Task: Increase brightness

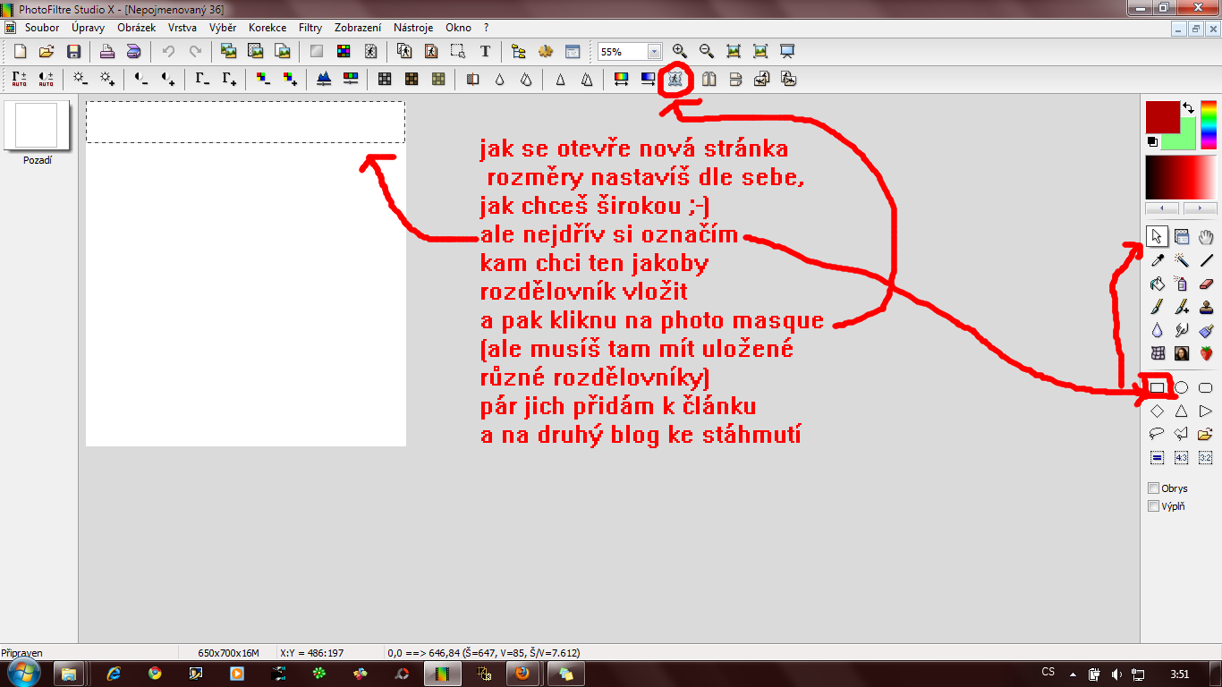Action: pyautogui.click(x=106, y=79)
